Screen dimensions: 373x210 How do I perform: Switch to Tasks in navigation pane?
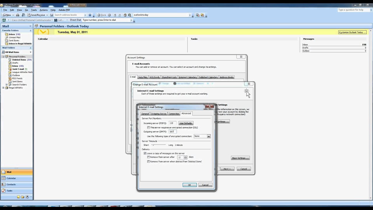pos(16,190)
